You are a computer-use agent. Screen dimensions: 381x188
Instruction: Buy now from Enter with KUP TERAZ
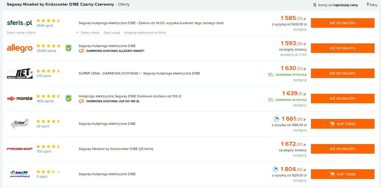(x=343, y=124)
